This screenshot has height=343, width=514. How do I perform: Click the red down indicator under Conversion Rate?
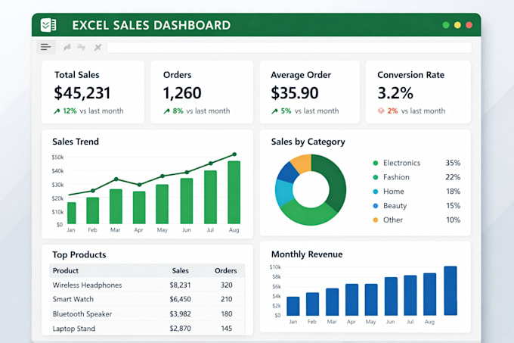(x=381, y=111)
